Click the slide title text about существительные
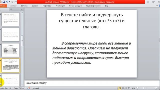 [92, 21]
